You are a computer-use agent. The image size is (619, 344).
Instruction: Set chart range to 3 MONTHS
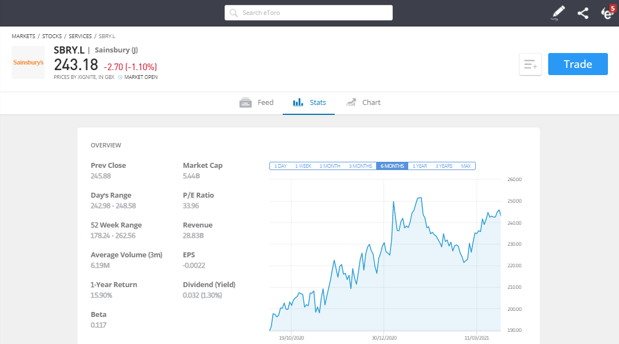pyautogui.click(x=360, y=166)
